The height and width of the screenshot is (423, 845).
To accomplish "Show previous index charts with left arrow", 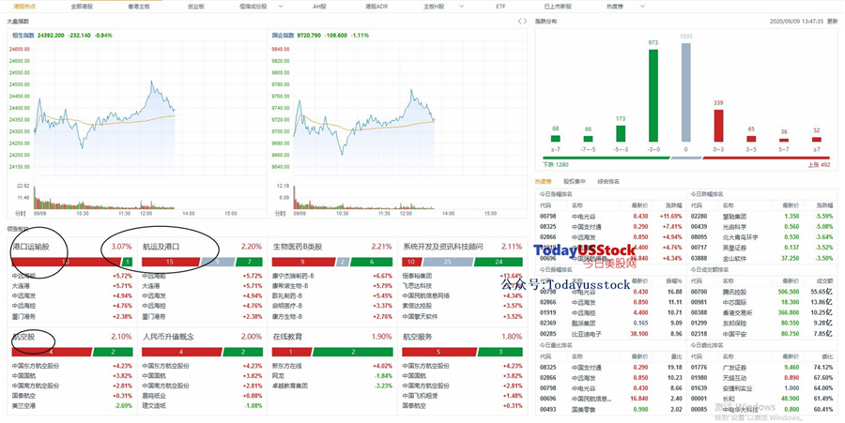I will [x=519, y=22].
